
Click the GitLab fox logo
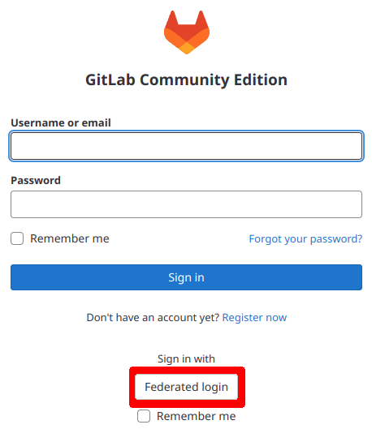click(x=187, y=32)
